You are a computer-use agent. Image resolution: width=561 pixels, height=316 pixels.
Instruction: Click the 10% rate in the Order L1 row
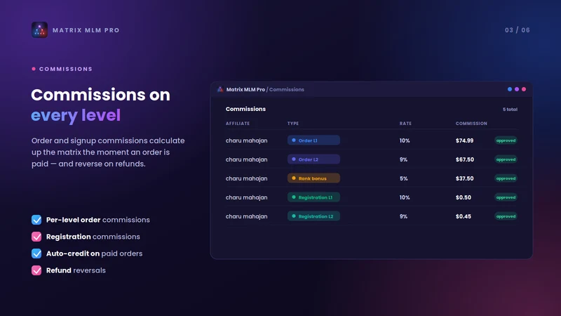point(405,140)
